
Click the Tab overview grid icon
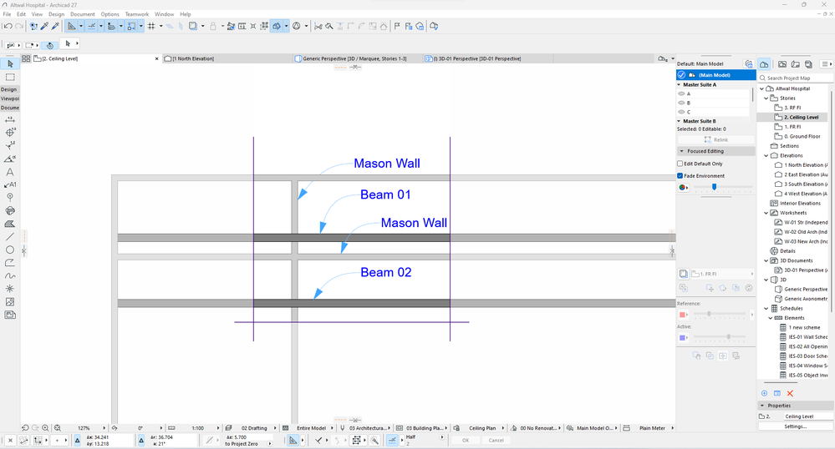[x=26, y=58]
